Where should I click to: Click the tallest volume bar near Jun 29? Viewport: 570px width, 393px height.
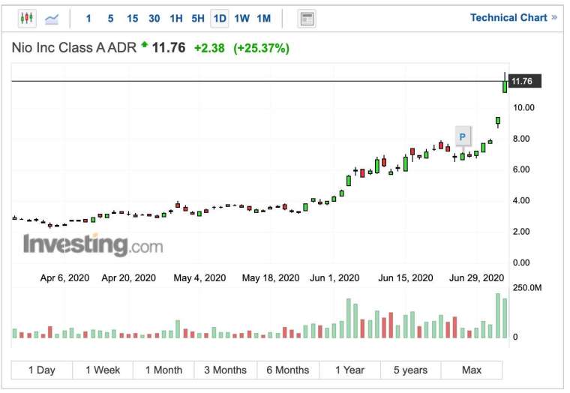point(498,316)
